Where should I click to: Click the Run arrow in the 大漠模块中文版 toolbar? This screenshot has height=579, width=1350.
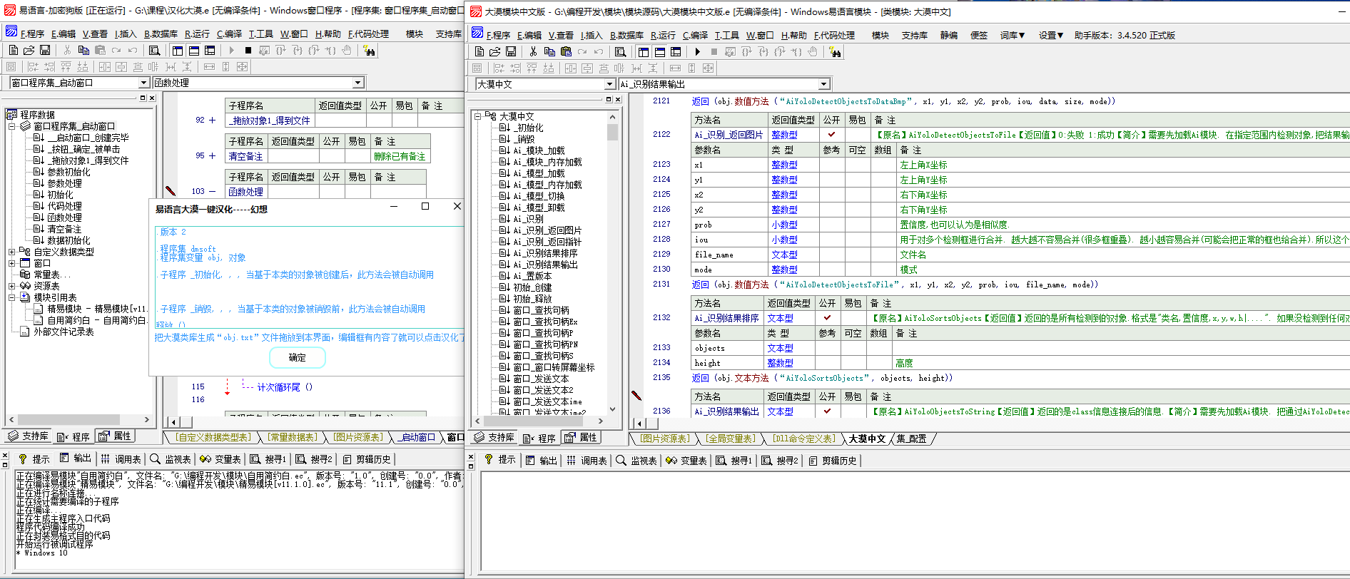pos(697,51)
